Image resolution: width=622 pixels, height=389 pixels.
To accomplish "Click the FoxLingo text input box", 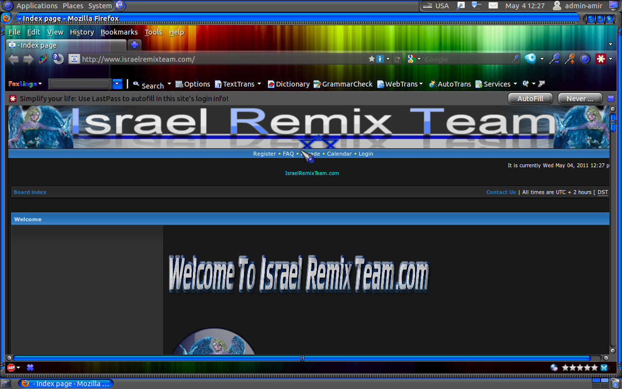I will click(80, 84).
